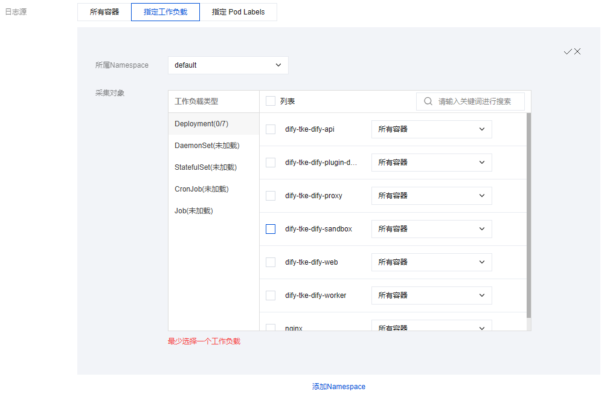The image size is (610, 394).
Task: Expand container dropdown for dify-tke-dify-plugin-d…
Action: (x=431, y=163)
